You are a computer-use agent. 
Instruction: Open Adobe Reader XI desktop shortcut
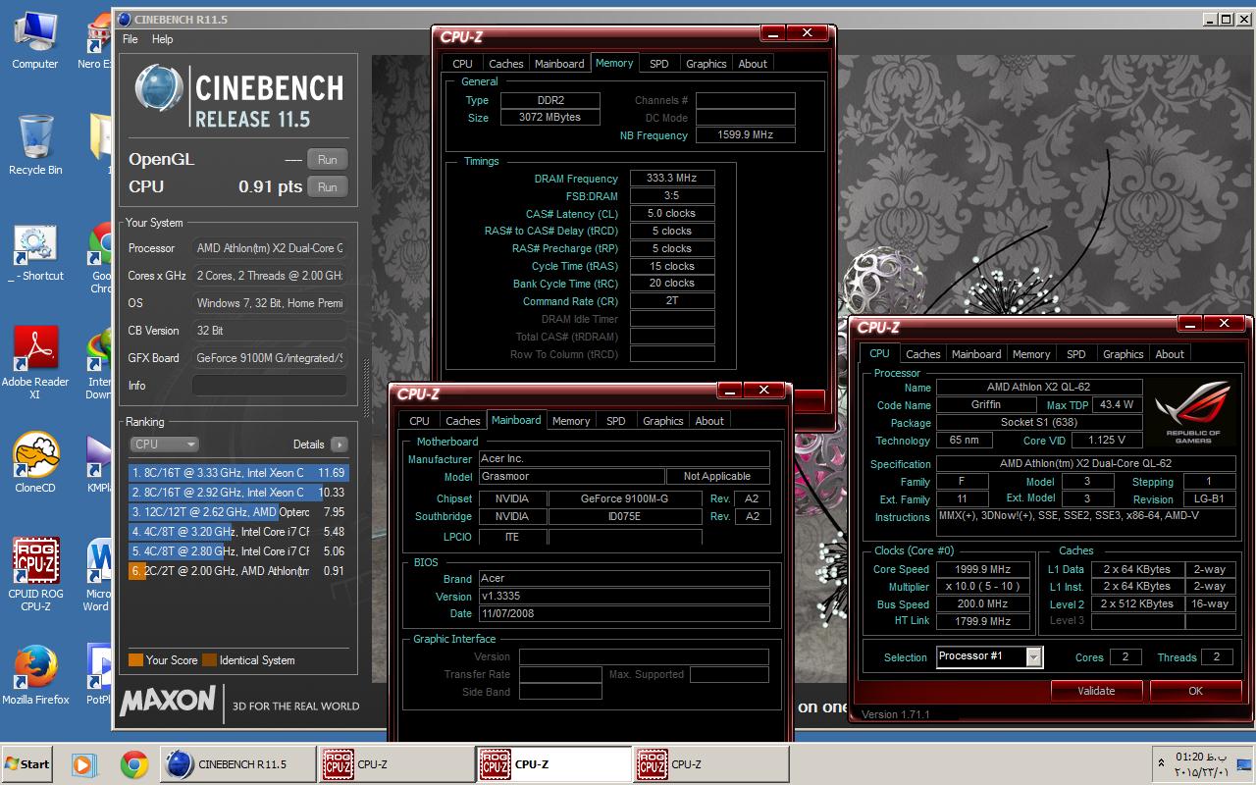pyautogui.click(x=35, y=363)
